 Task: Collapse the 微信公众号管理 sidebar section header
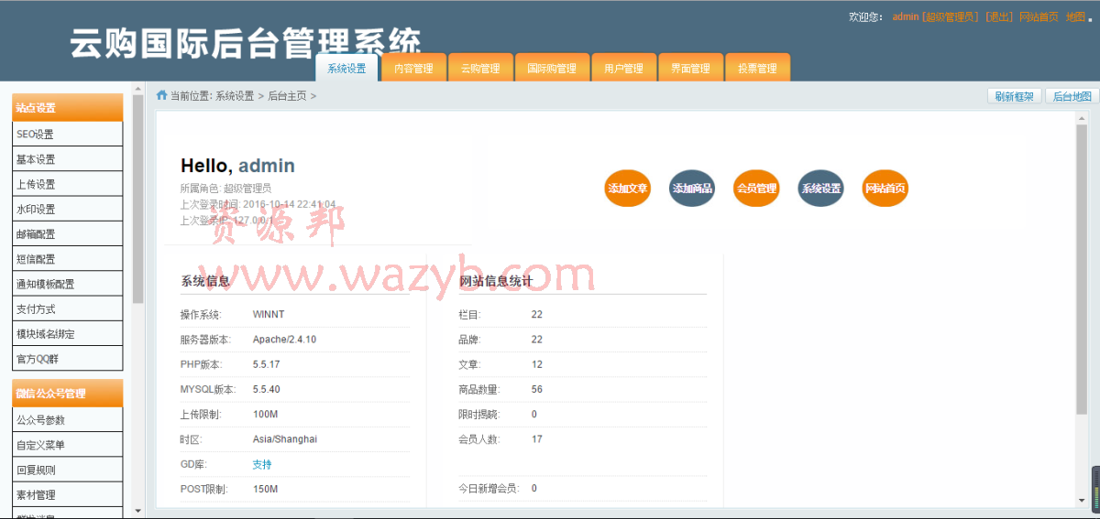coord(68,394)
